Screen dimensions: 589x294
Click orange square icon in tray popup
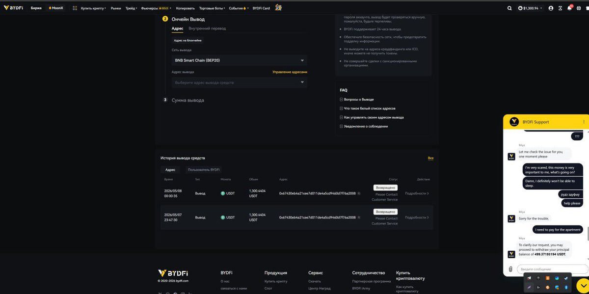(548, 278)
